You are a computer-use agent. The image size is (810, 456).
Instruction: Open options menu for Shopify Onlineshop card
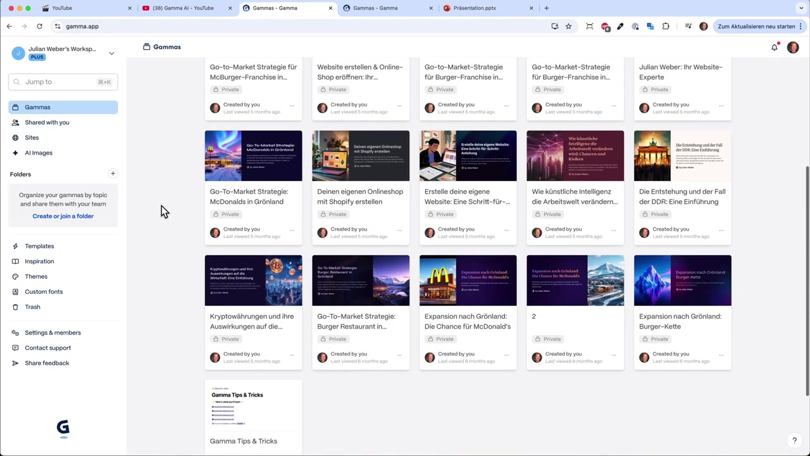399,231
